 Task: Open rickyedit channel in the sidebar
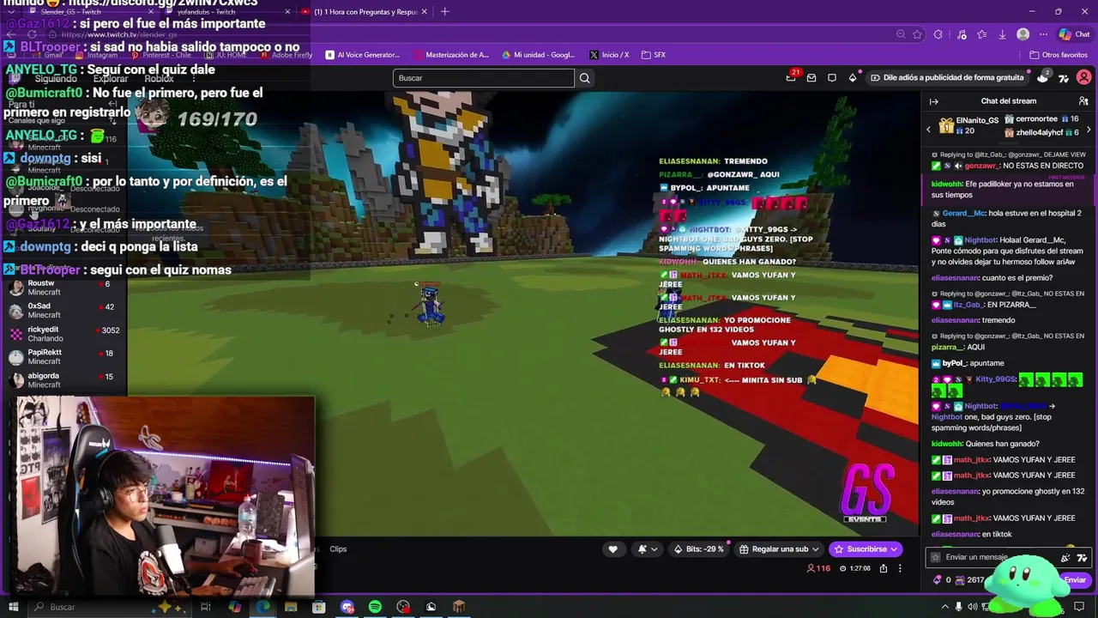pyautogui.click(x=64, y=334)
